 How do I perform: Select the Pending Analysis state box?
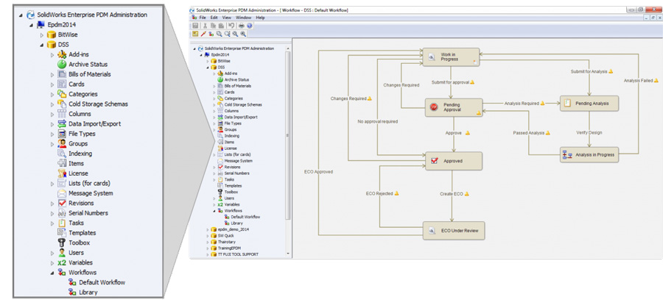[x=589, y=104]
